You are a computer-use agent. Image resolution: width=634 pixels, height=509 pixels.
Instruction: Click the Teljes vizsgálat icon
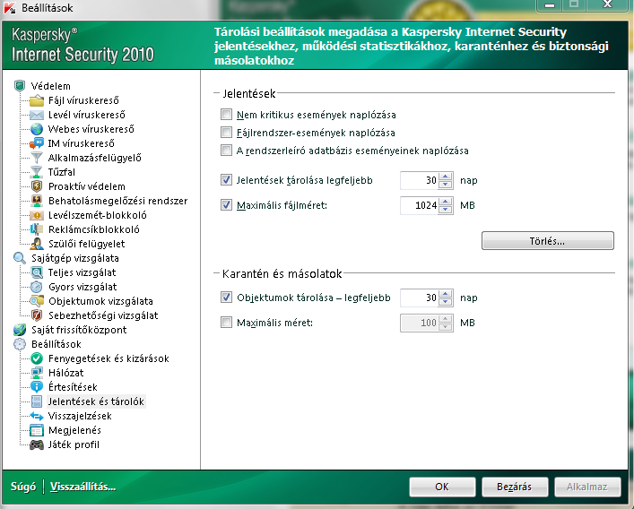pos(37,272)
